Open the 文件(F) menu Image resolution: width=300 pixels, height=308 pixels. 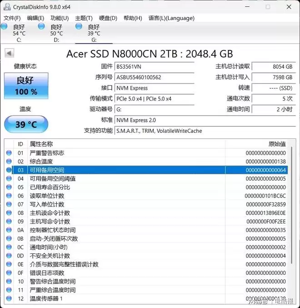(12, 18)
